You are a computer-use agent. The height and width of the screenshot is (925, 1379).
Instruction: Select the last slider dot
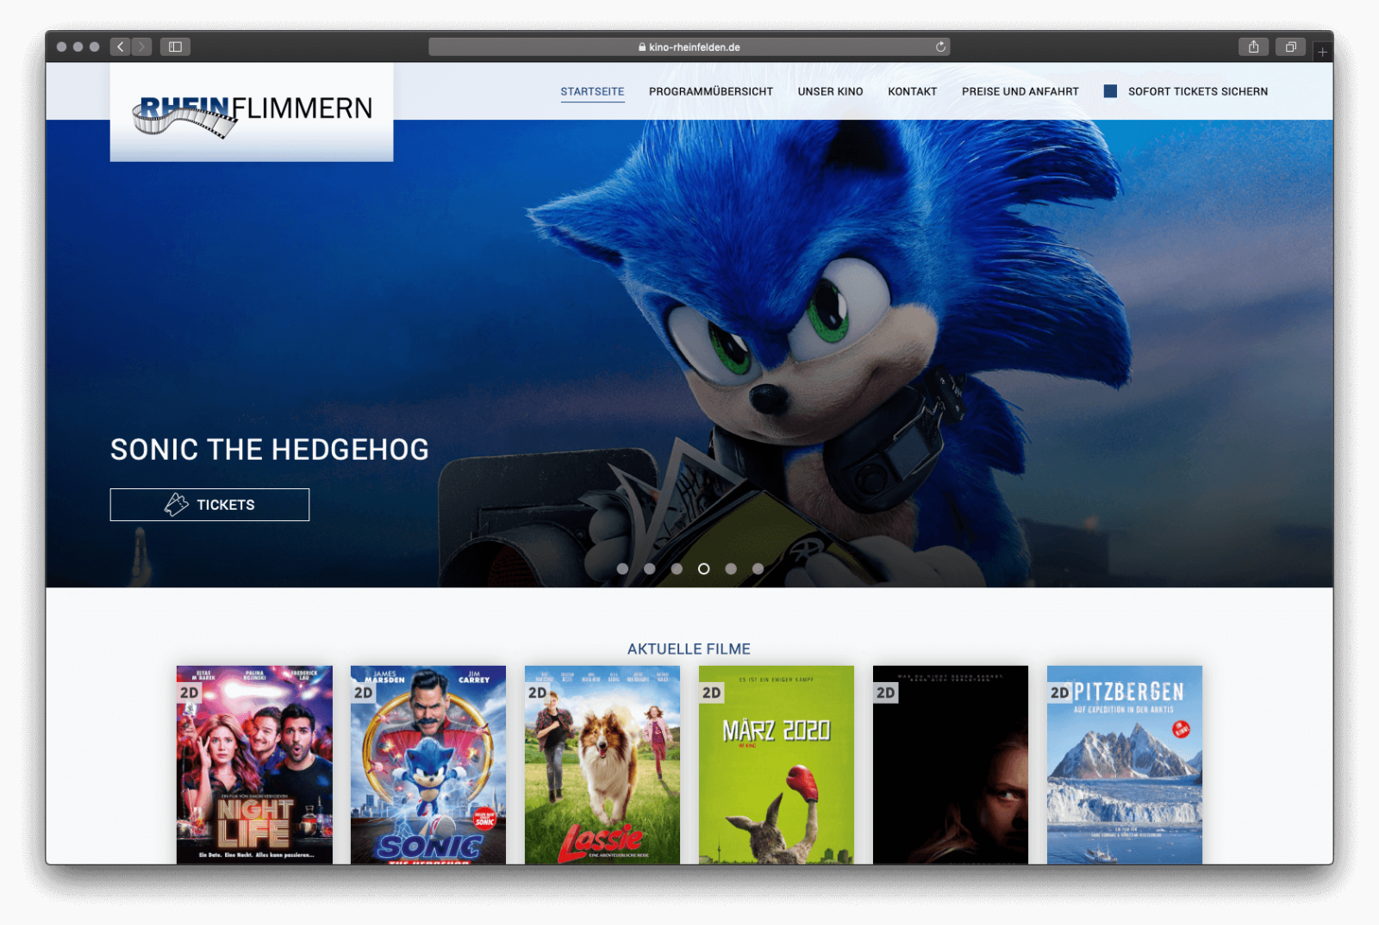coord(758,568)
